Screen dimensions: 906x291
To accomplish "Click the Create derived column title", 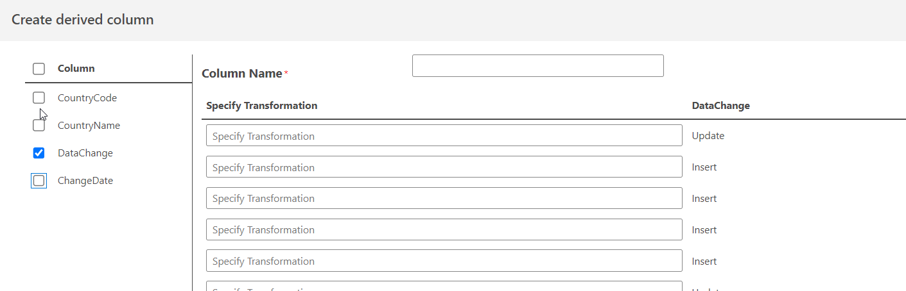I will pyautogui.click(x=83, y=20).
